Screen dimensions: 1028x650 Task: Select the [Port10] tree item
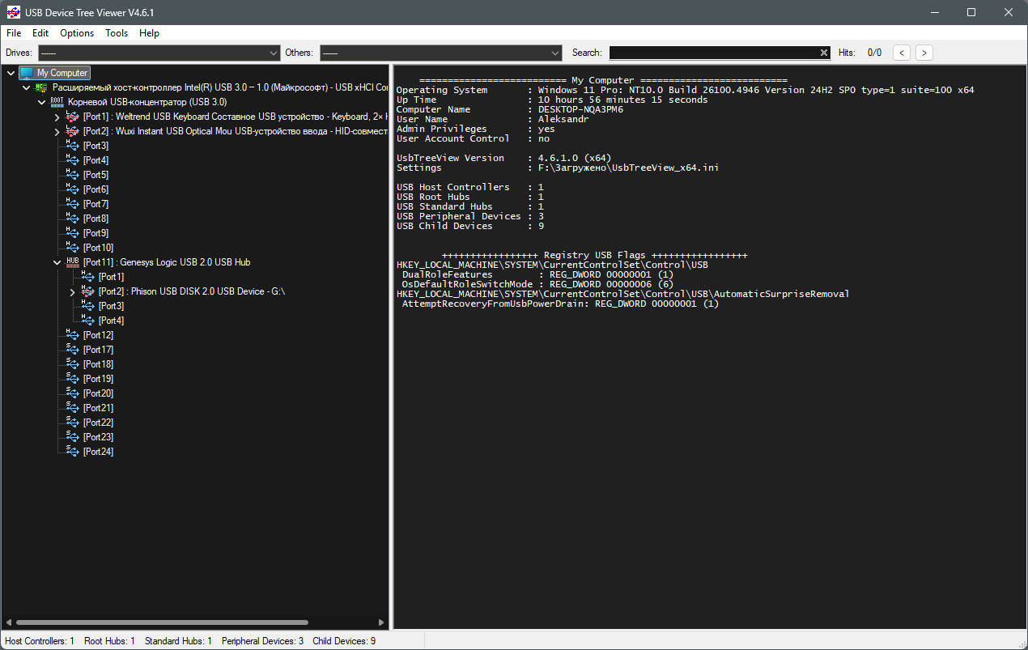(98, 248)
